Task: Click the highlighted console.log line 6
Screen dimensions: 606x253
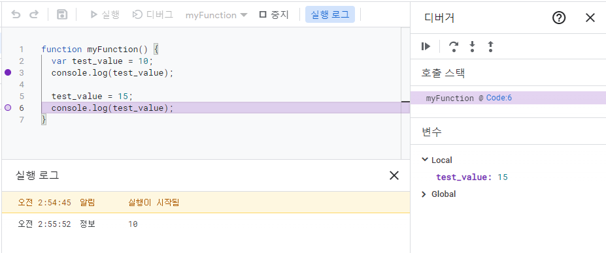Action: click(226, 108)
